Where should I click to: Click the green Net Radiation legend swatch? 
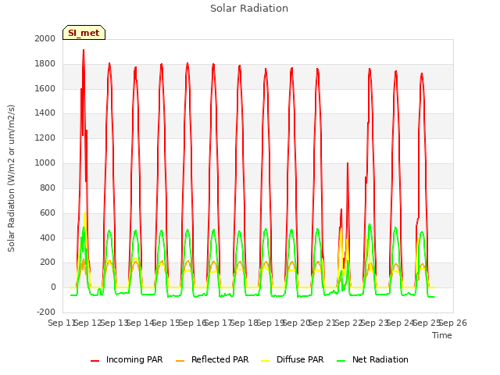point(341,361)
